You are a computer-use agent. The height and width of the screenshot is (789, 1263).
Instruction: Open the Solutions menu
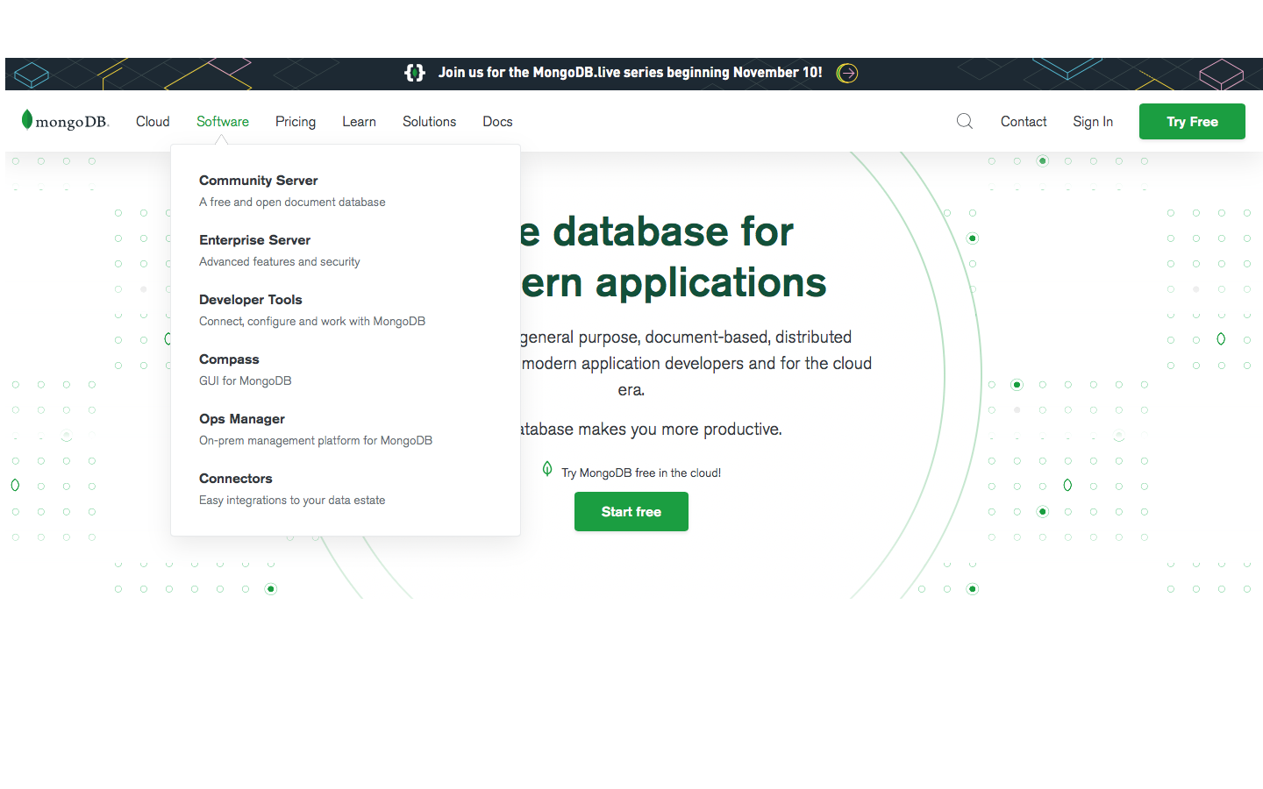[429, 122]
